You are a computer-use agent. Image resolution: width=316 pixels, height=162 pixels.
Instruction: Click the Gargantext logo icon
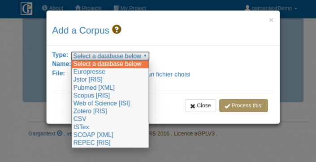[x=26, y=9]
